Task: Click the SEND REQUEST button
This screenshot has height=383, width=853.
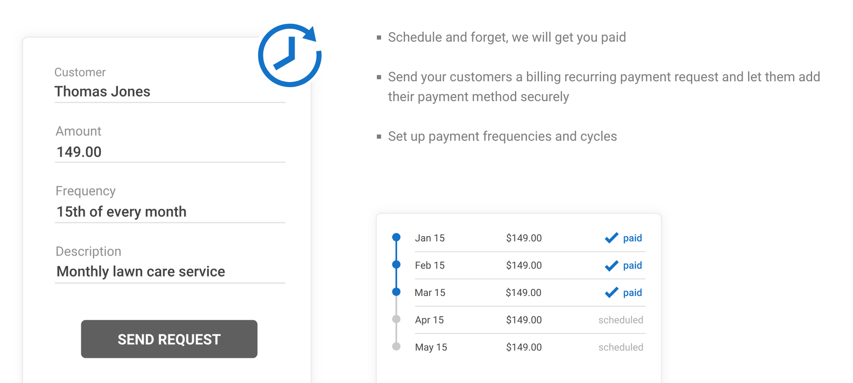Action: pyautogui.click(x=169, y=339)
